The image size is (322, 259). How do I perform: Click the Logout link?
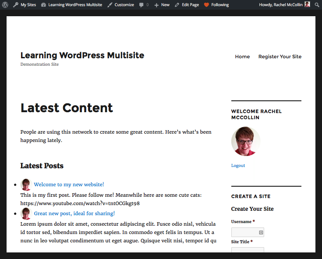click(238, 166)
